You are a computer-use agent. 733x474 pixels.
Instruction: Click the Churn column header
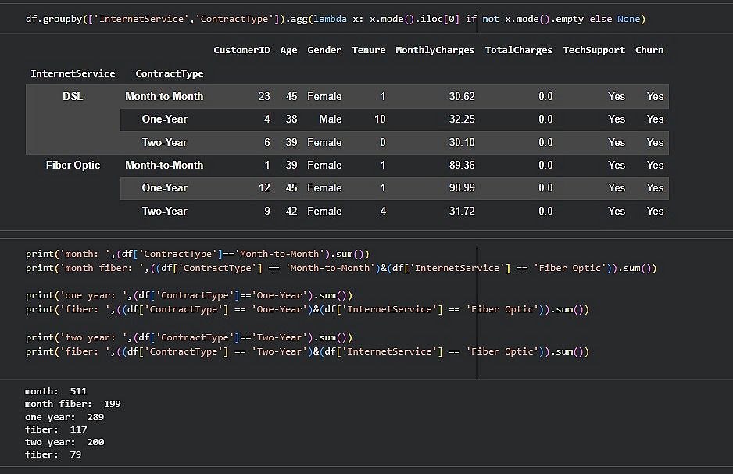[649, 50]
